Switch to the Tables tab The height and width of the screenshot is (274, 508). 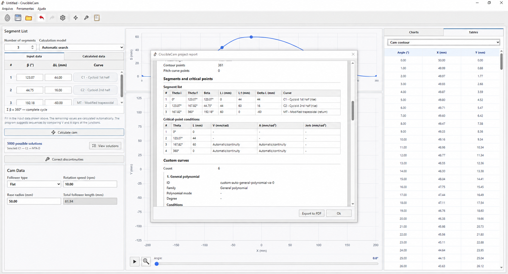pos(473,32)
